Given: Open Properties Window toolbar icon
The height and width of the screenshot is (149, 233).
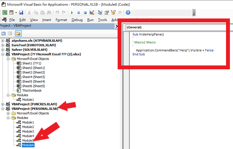Looking at the screenshot, I should point(106,12).
